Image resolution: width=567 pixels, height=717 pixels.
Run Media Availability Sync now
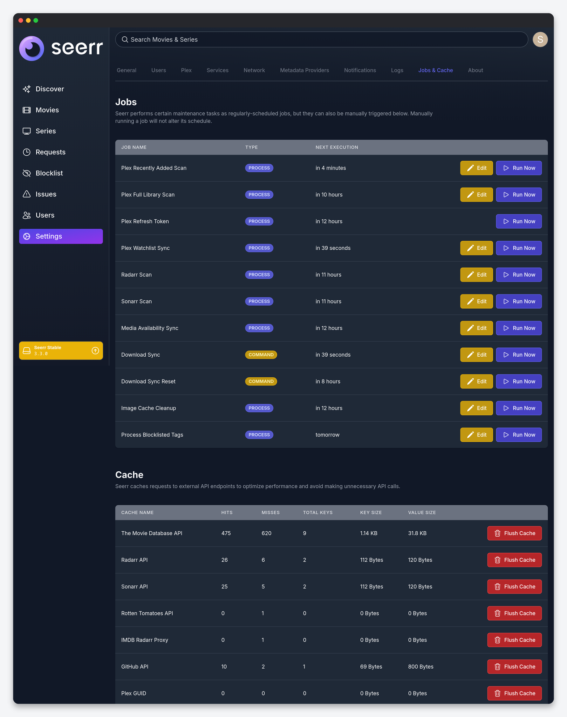(x=519, y=328)
